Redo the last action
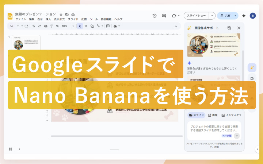This screenshot has width=263, height=164. click(39, 26)
